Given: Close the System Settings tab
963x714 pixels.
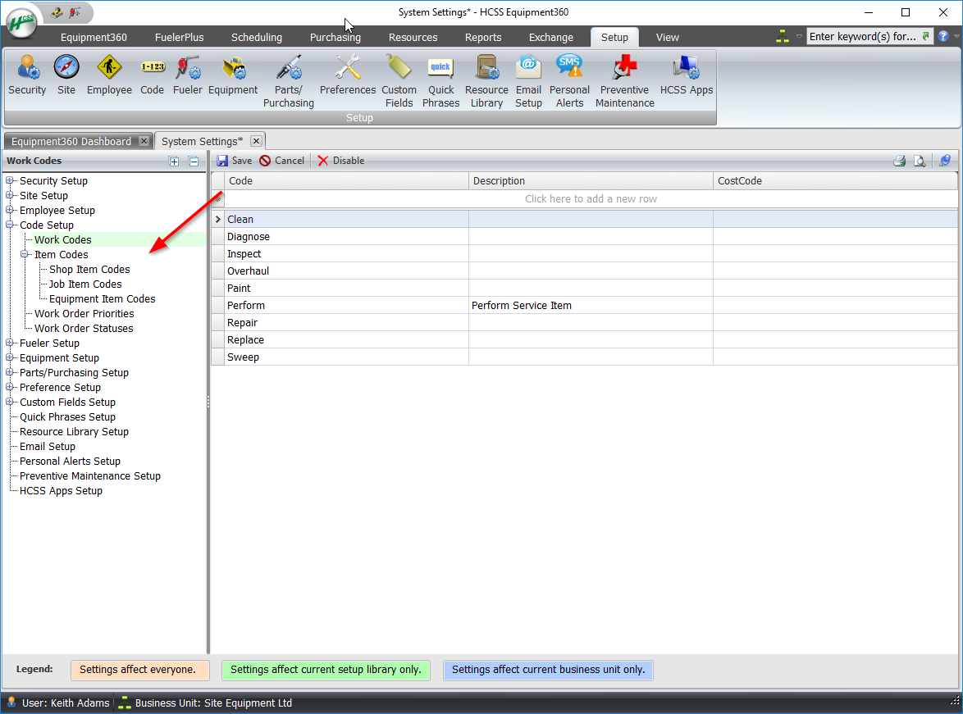Looking at the screenshot, I should [256, 141].
